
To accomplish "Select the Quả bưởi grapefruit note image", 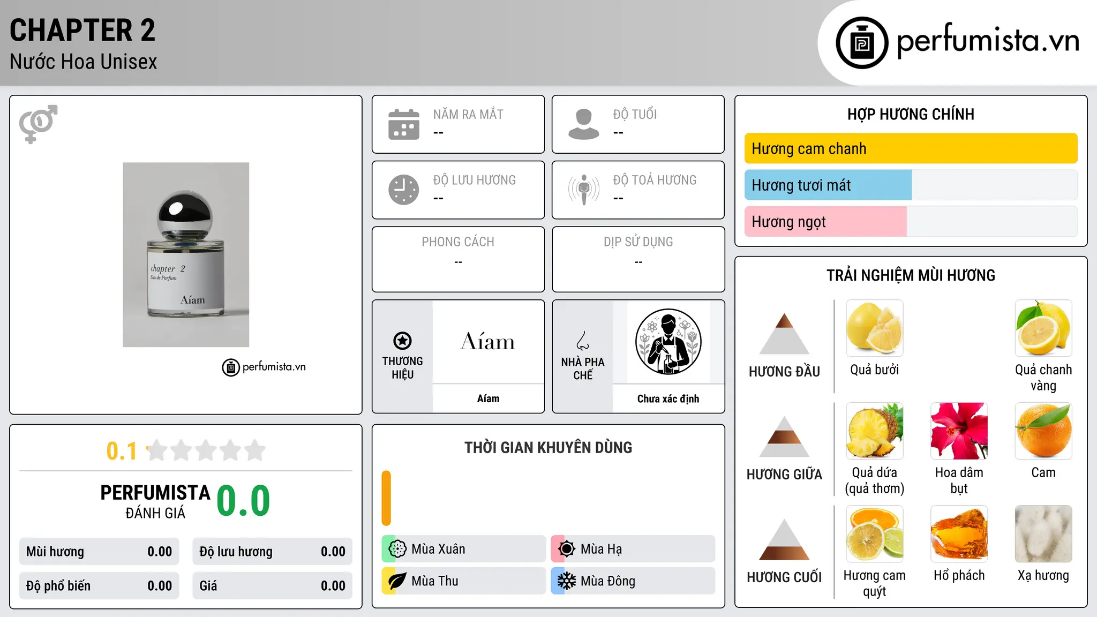I will (875, 328).
